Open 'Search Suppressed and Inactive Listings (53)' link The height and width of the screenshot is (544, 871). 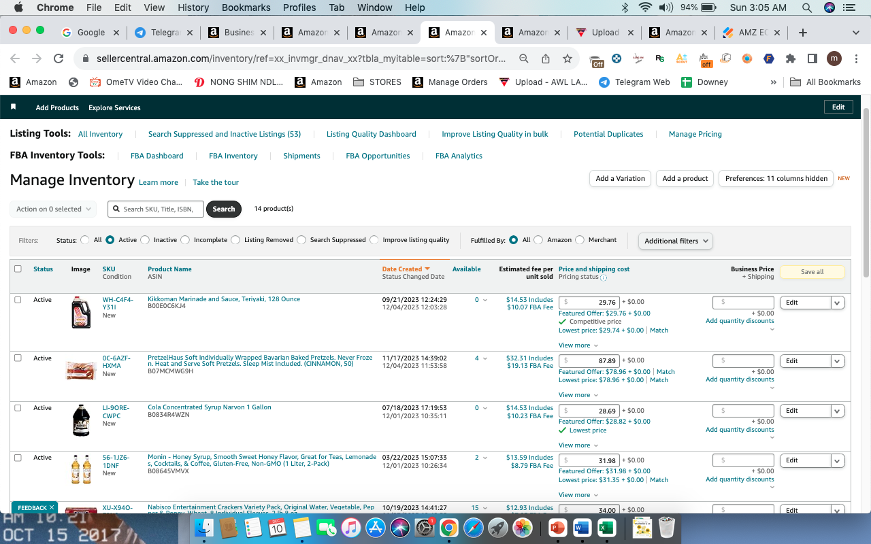[x=225, y=134]
